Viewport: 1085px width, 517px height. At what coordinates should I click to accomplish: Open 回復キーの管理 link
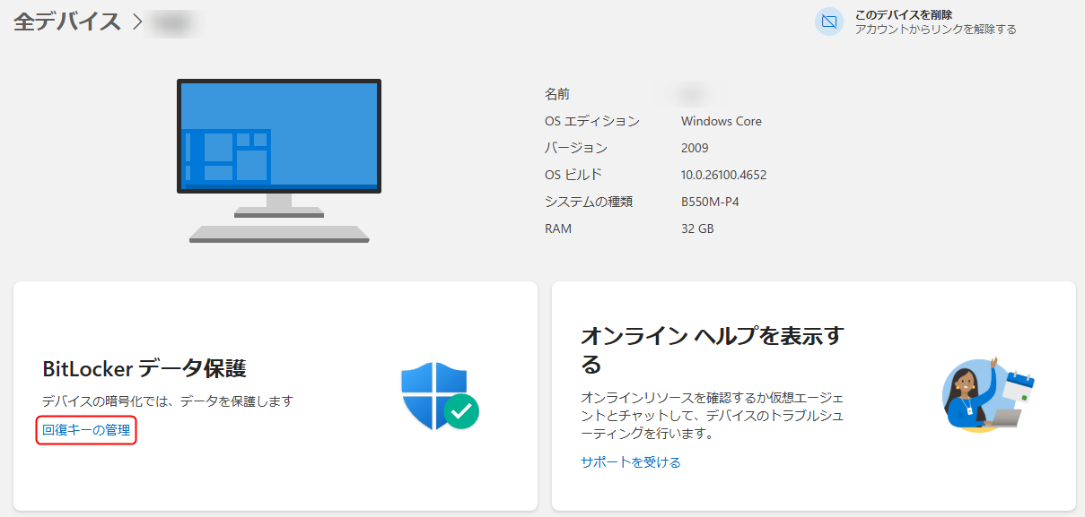[86, 431]
